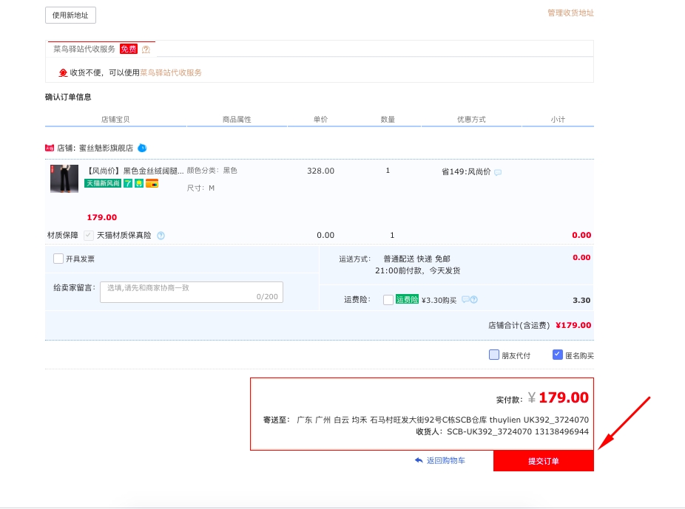The image size is (685, 509).
Task: Click help icon beside 菜鸟驿站代收服务
Action: point(146,49)
